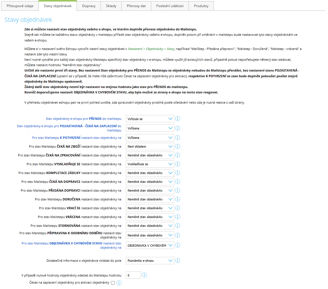Open Dodatečné informace field dropdown

[150, 261]
